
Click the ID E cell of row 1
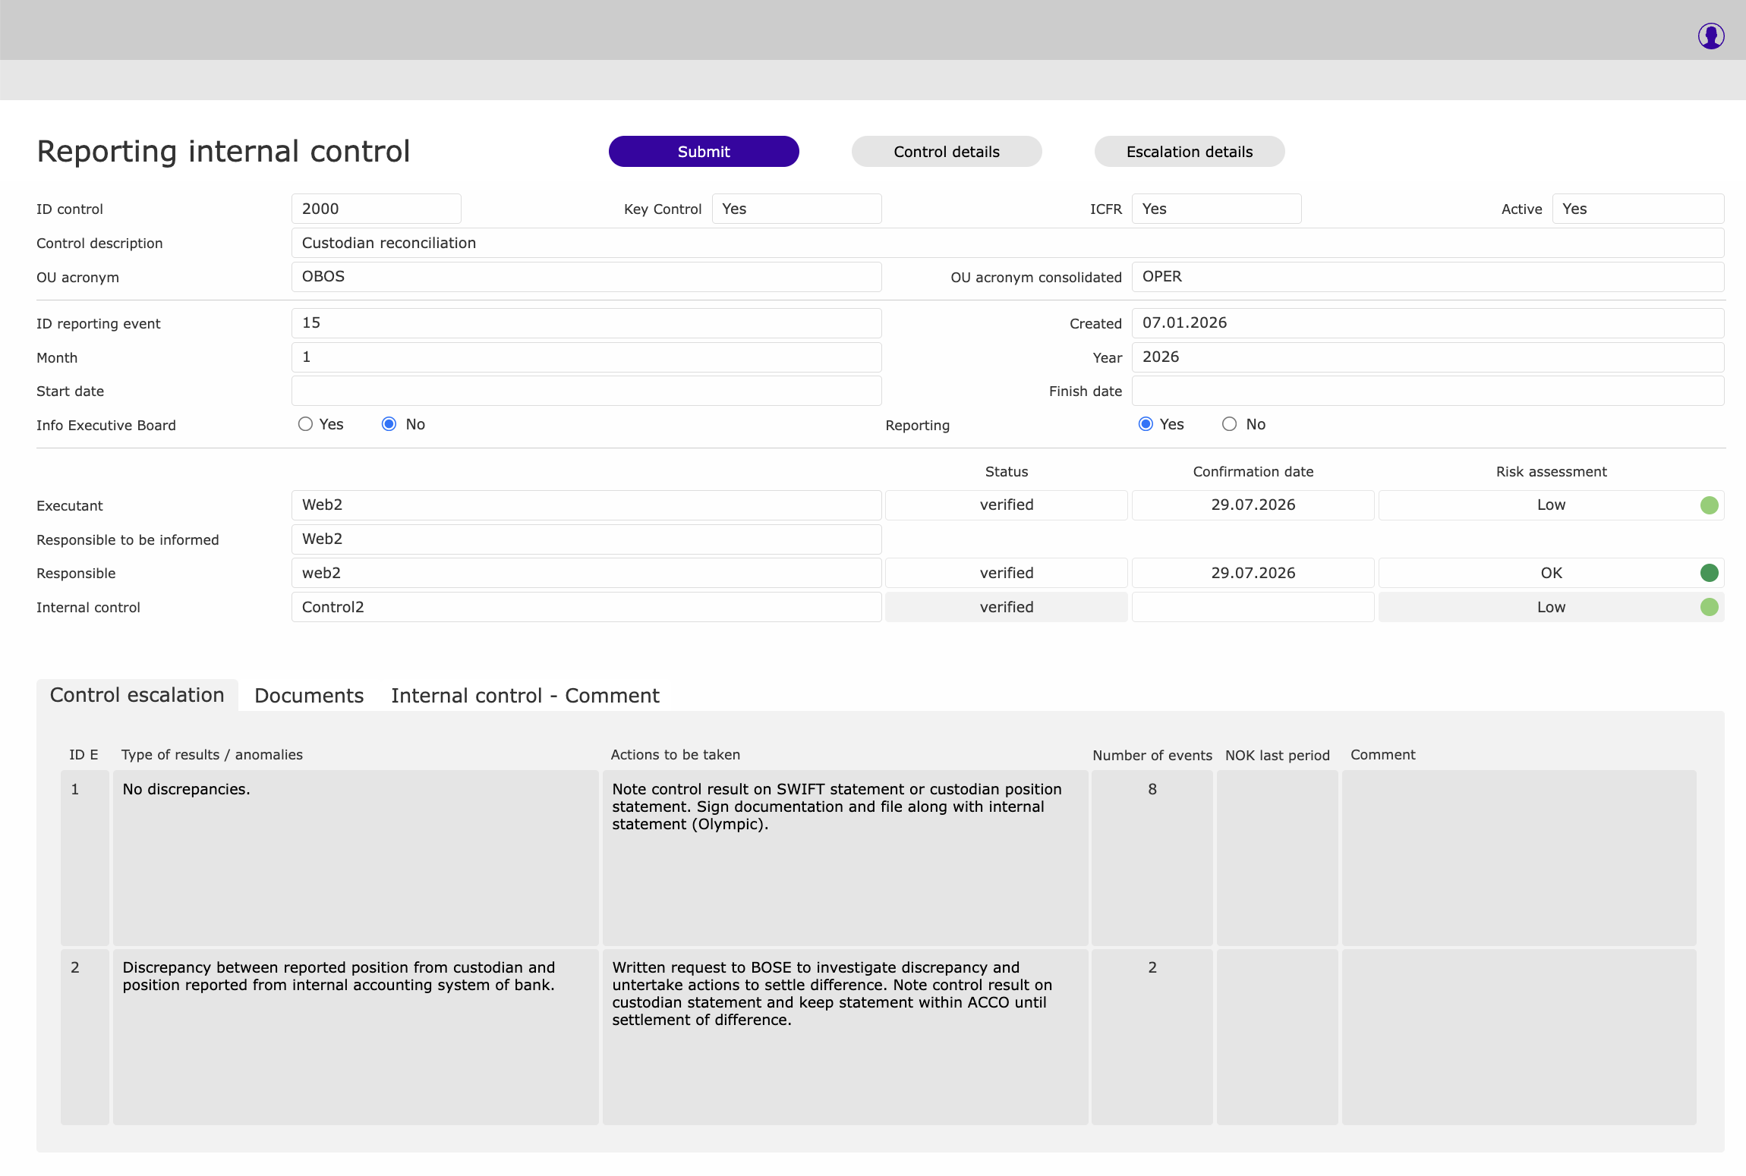point(85,858)
